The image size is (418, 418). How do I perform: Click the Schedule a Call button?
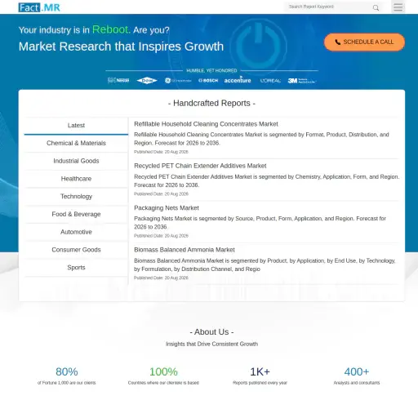[364, 42]
